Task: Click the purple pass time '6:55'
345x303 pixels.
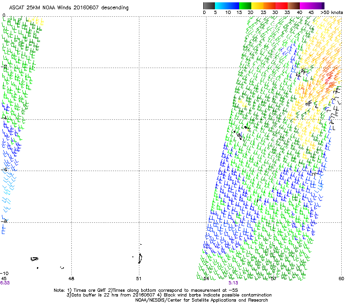Action: click(5, 283)
